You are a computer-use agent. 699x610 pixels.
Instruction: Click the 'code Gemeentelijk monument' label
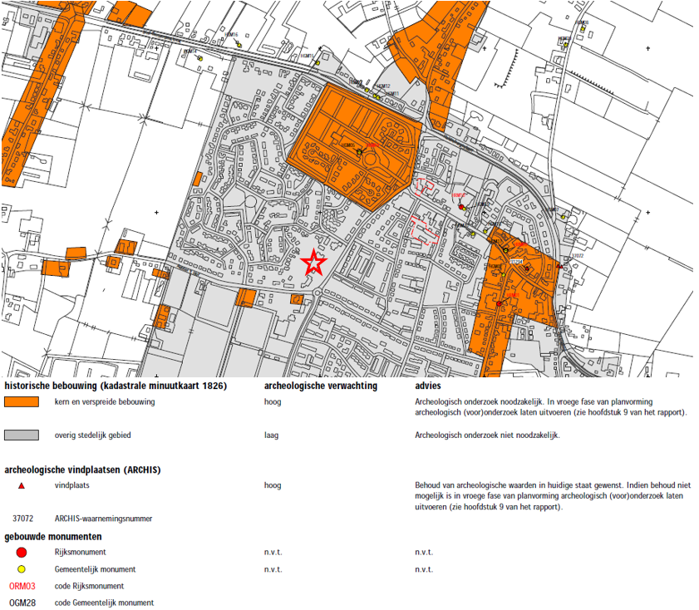click(x=104, y=603)
